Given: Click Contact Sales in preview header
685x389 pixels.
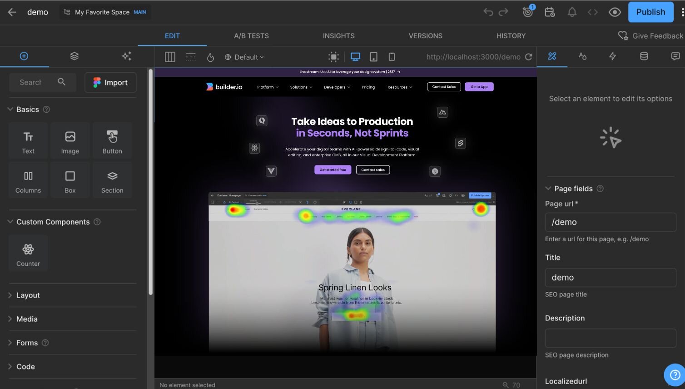Looking at the screenshot, I should tap(444, 87).
